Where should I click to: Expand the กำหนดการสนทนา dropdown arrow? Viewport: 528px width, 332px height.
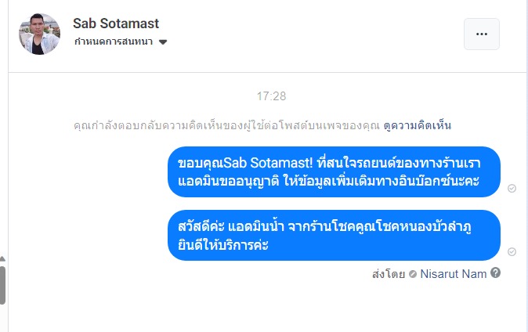162,42
